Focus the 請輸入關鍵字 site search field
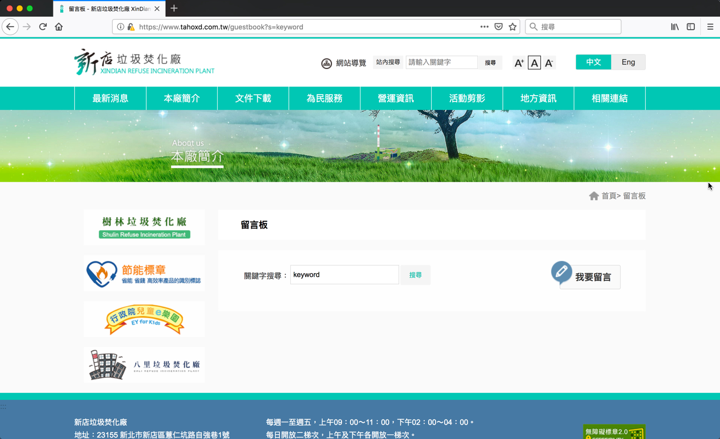The height and width of the screenshot is (439, 720). click(x=442, y=63)
